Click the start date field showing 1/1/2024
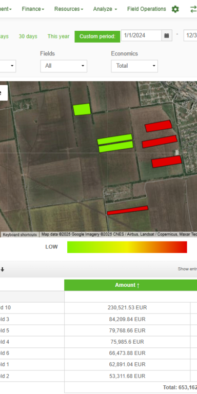Image resolution: width=197 pixels, height=394 pixels. pos(142,35)
